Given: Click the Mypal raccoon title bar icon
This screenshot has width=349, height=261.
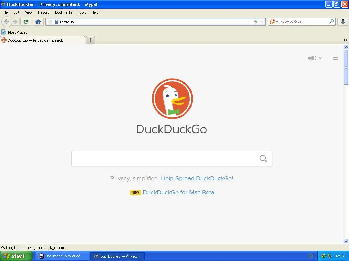Looking at the screenshot, I should click(3, 4).
